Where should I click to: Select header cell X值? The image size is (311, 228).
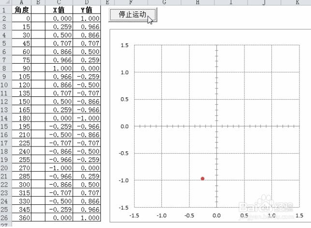pos(59,10)
